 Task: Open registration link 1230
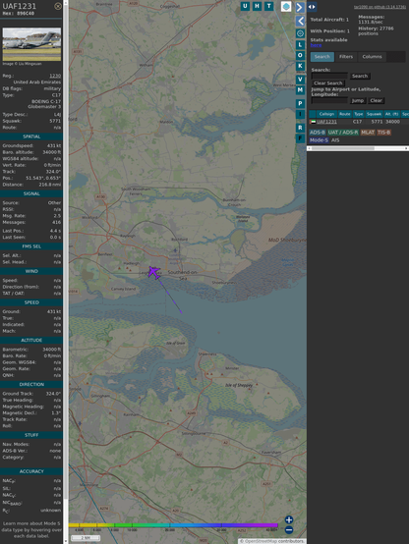coord(55,76)
